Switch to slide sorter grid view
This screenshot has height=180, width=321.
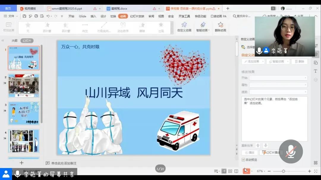(230, 171)
